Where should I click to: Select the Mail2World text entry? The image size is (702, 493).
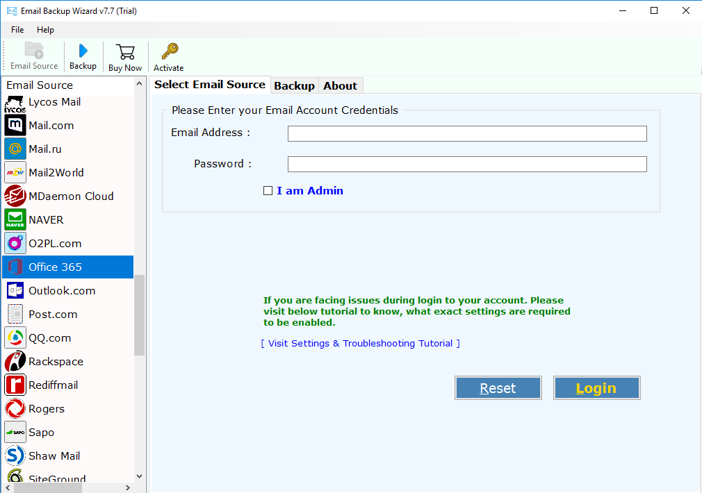[x=56, y=173]
